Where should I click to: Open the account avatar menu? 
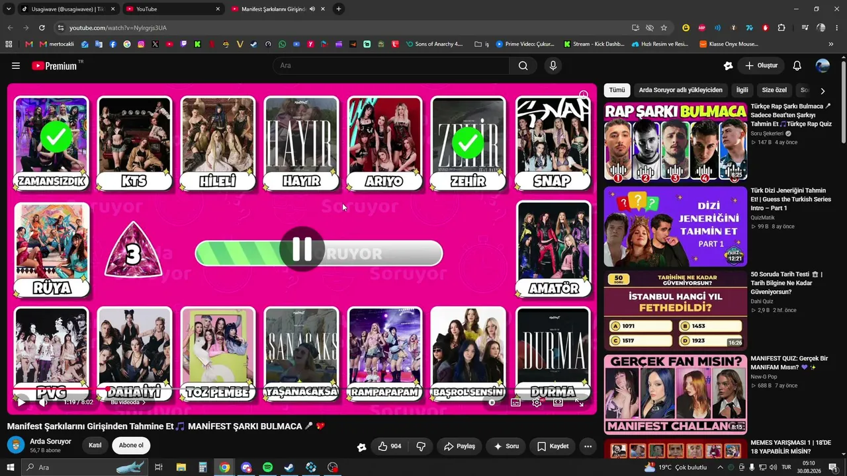tap(823, 65)
